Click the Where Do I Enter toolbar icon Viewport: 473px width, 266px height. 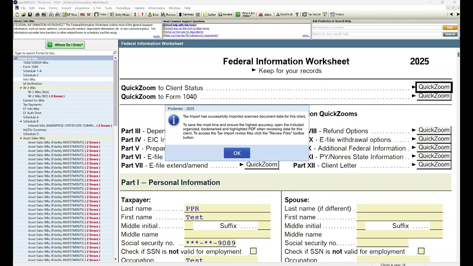click(x=246, y=14)
